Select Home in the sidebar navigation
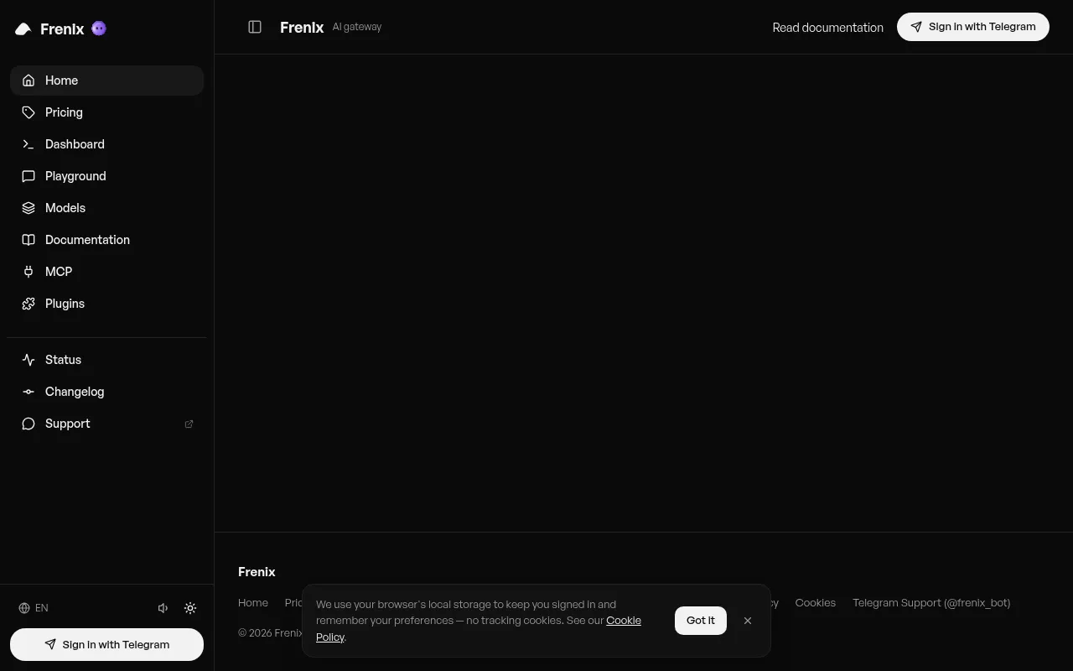Image resolution: width=1073 pixels, height=671 pixels. (x=106, y=81)
